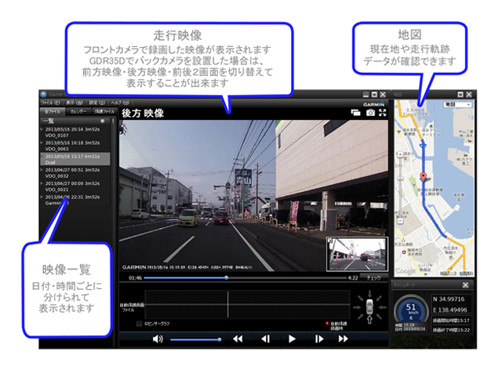Enter fullscreen with the expand icon
Image resolution: width=502 pixels, height=376 pixels.
[383, 113]
